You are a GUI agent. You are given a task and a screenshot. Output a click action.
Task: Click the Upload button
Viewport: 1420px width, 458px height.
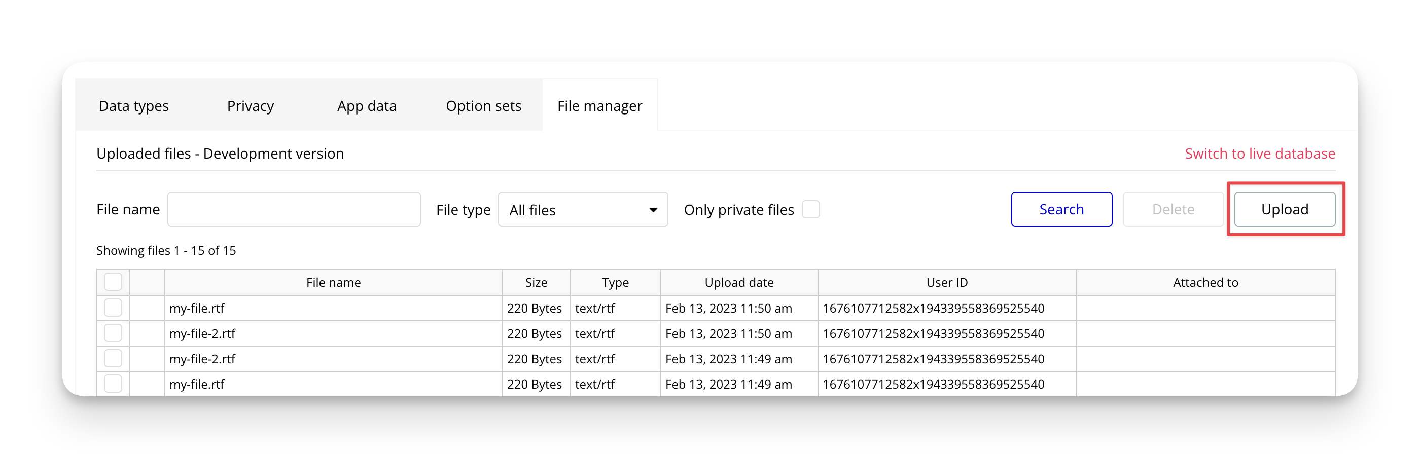[1285, 209]
